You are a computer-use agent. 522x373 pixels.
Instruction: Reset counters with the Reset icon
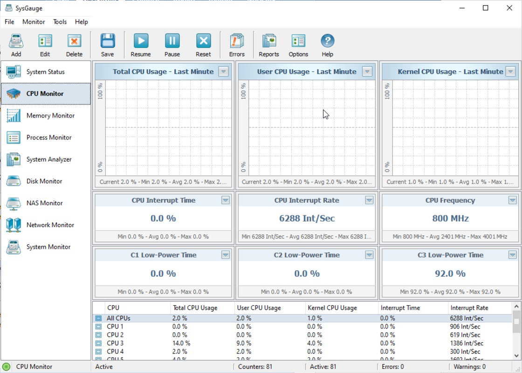pyautogui.click(x=203, y=41)
